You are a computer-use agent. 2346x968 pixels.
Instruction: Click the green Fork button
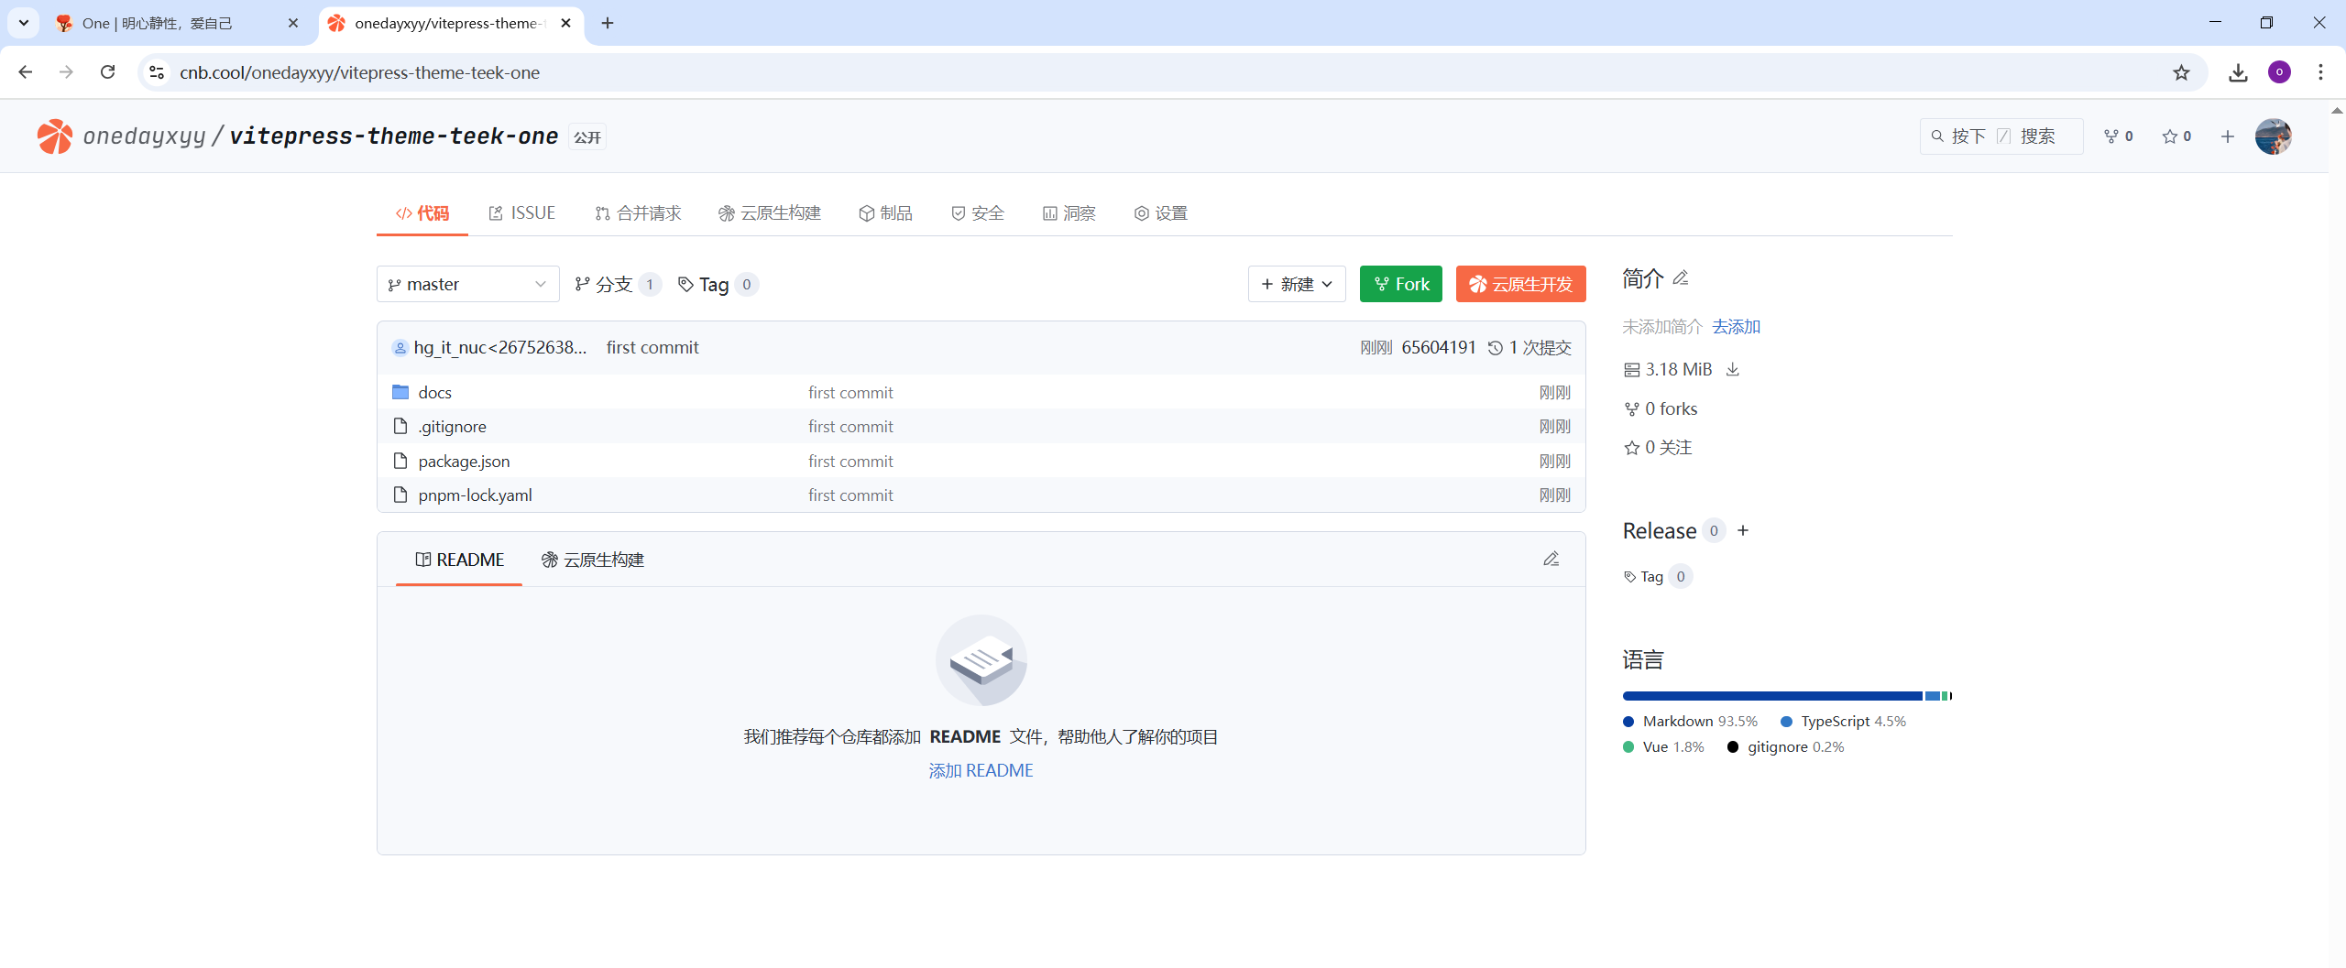tap(1400, 285)
